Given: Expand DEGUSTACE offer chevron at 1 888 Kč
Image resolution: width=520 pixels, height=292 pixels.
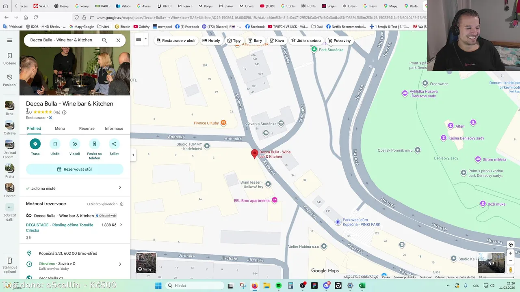Looking at the screenshot, I should (121, 225).
